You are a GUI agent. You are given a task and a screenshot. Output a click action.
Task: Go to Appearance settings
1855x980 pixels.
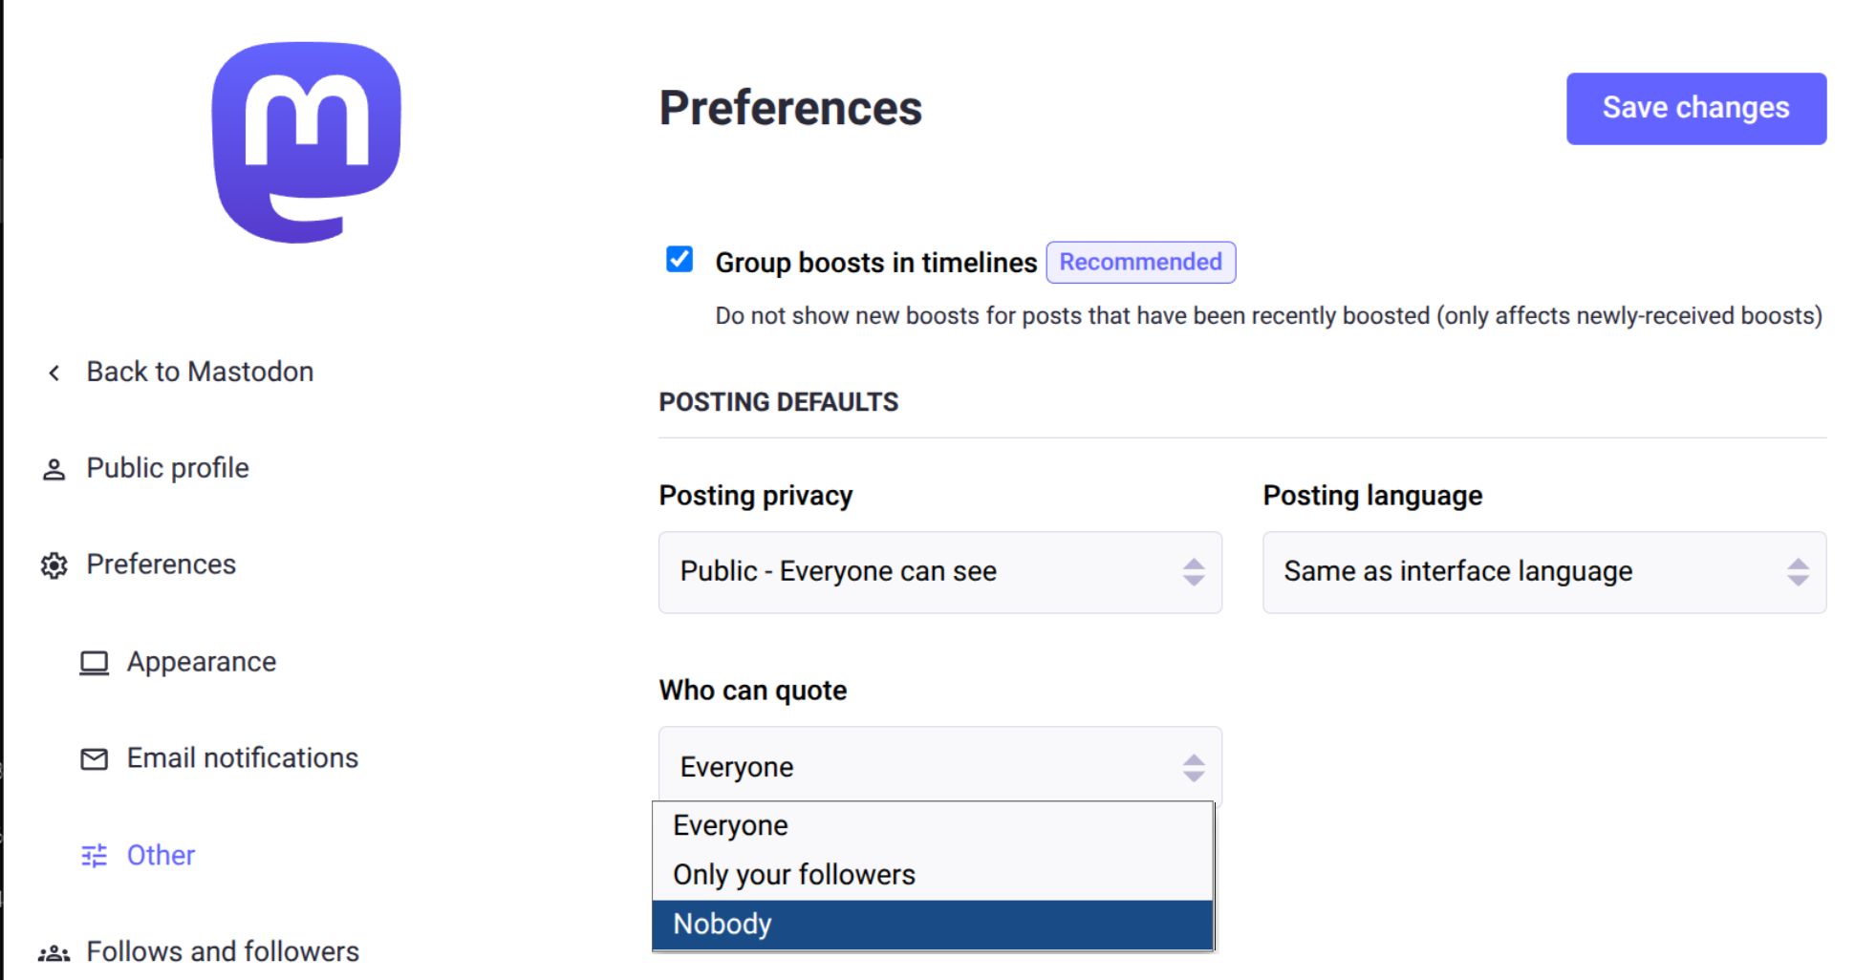click(x=202, y=661)
